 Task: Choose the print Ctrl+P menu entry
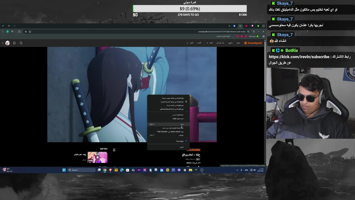(x=168, y=135)
